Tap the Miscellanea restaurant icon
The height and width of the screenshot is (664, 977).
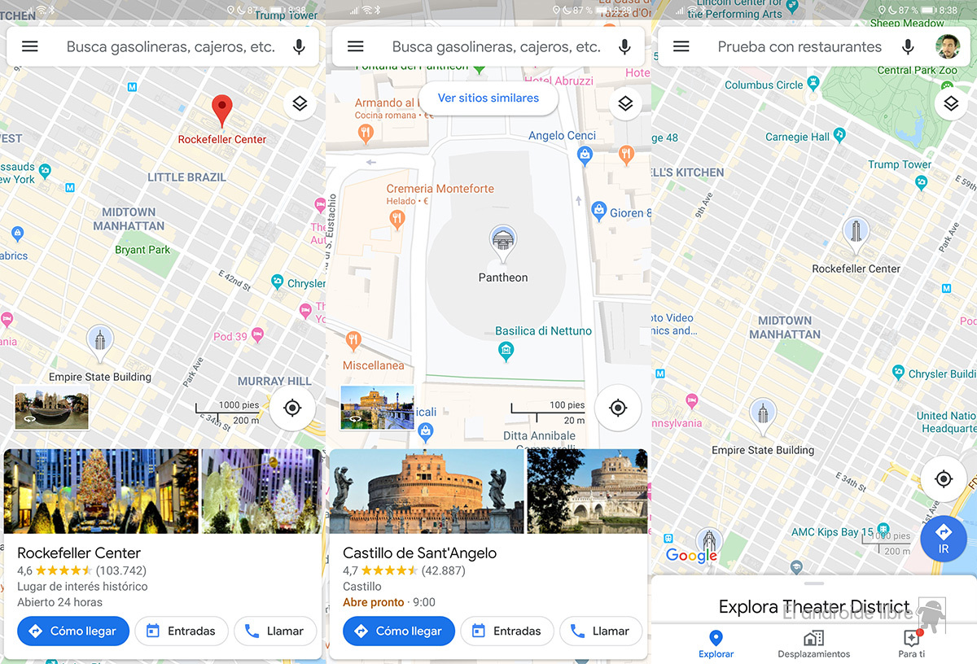(x=353, y=341)
